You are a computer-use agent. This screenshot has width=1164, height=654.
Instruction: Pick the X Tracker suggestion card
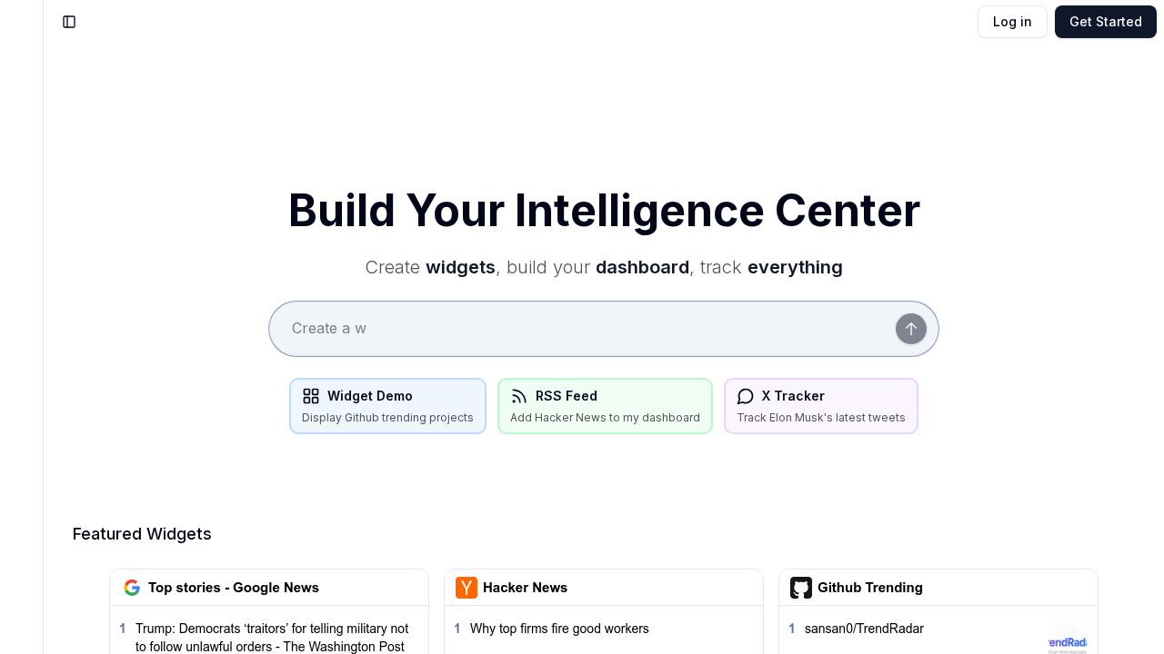[x=820, y=405]
